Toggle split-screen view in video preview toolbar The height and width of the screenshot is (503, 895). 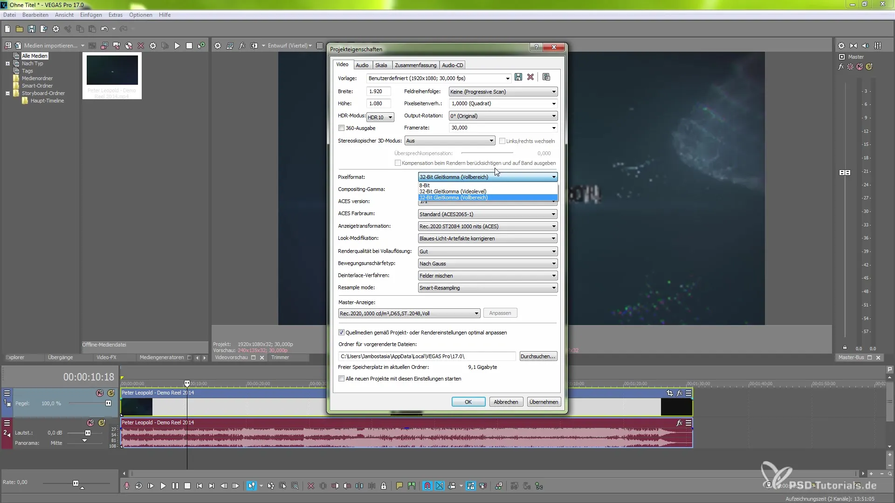[x=254, y=46]
